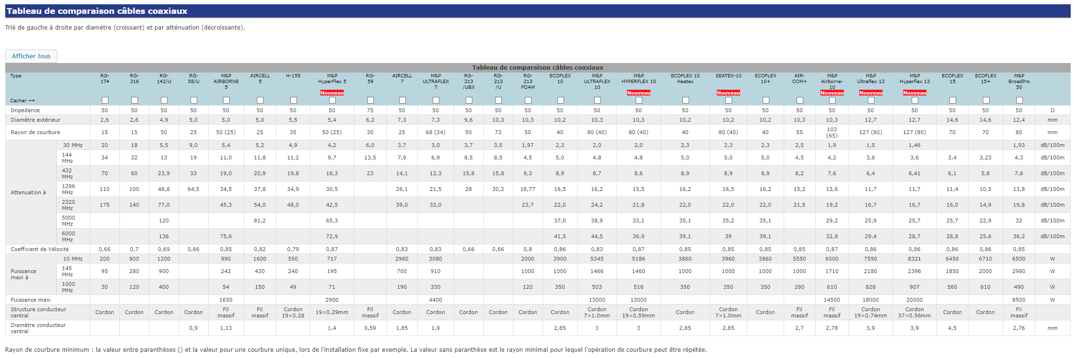Select the Diamètre extérieur row label
This screenshot has width=1075, height=358.
click(x=36, y=120)
